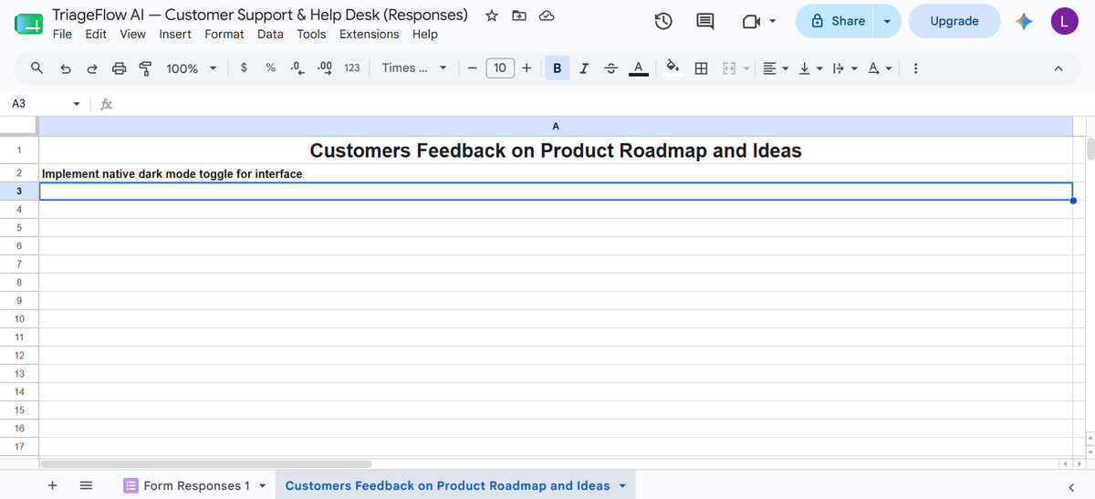Toggle strikethrough formatting
This screenshot has width=1095, height=499.
coord(611,68)
